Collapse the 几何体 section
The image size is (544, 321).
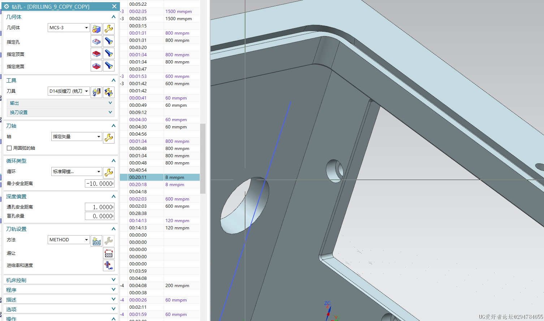pos(113,17)
